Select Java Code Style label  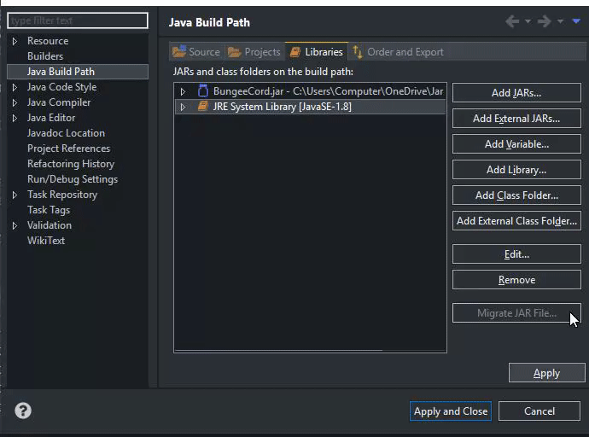[x=61, y=87]
